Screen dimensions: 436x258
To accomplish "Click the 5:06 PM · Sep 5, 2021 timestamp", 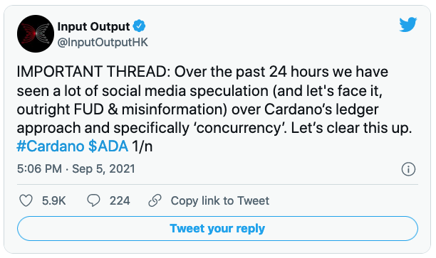I will [76, 168].
